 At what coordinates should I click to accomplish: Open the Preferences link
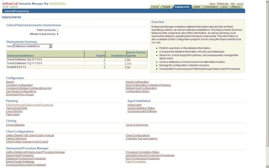223,3
